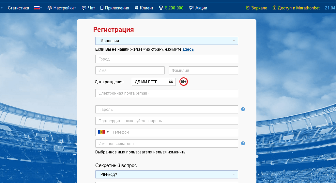The image size is (336, 183).
Task: Click the Дата рождения: label
Action: [x=110, y=82]
